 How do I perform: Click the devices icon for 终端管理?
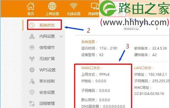pyautogui.click(x=95, y=6)
